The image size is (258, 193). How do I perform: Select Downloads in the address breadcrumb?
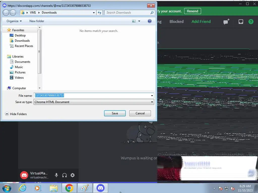49,13
